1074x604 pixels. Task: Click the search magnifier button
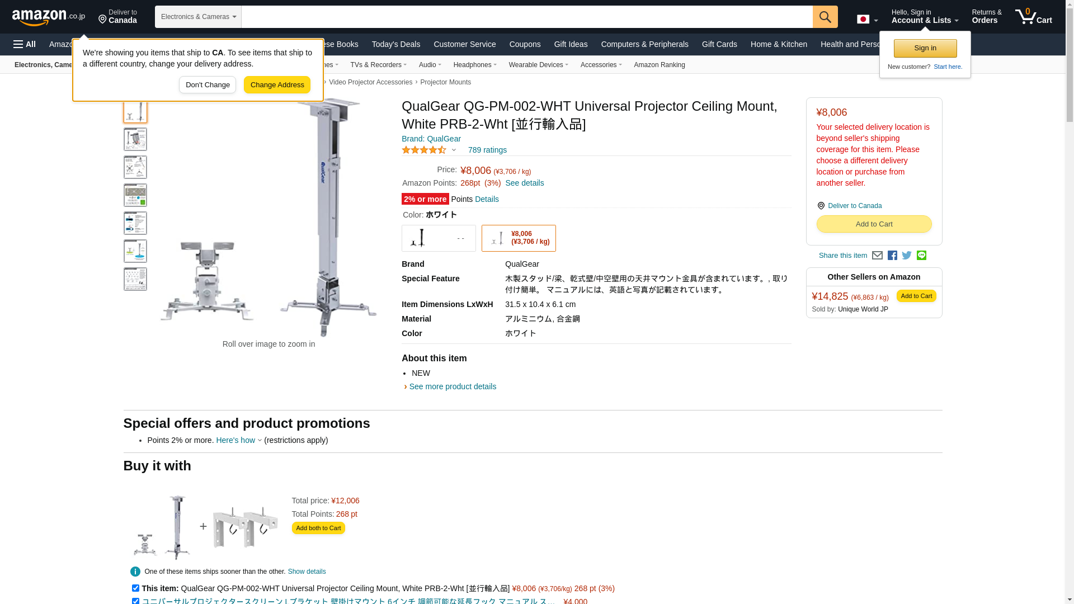(x=825, y=17)
